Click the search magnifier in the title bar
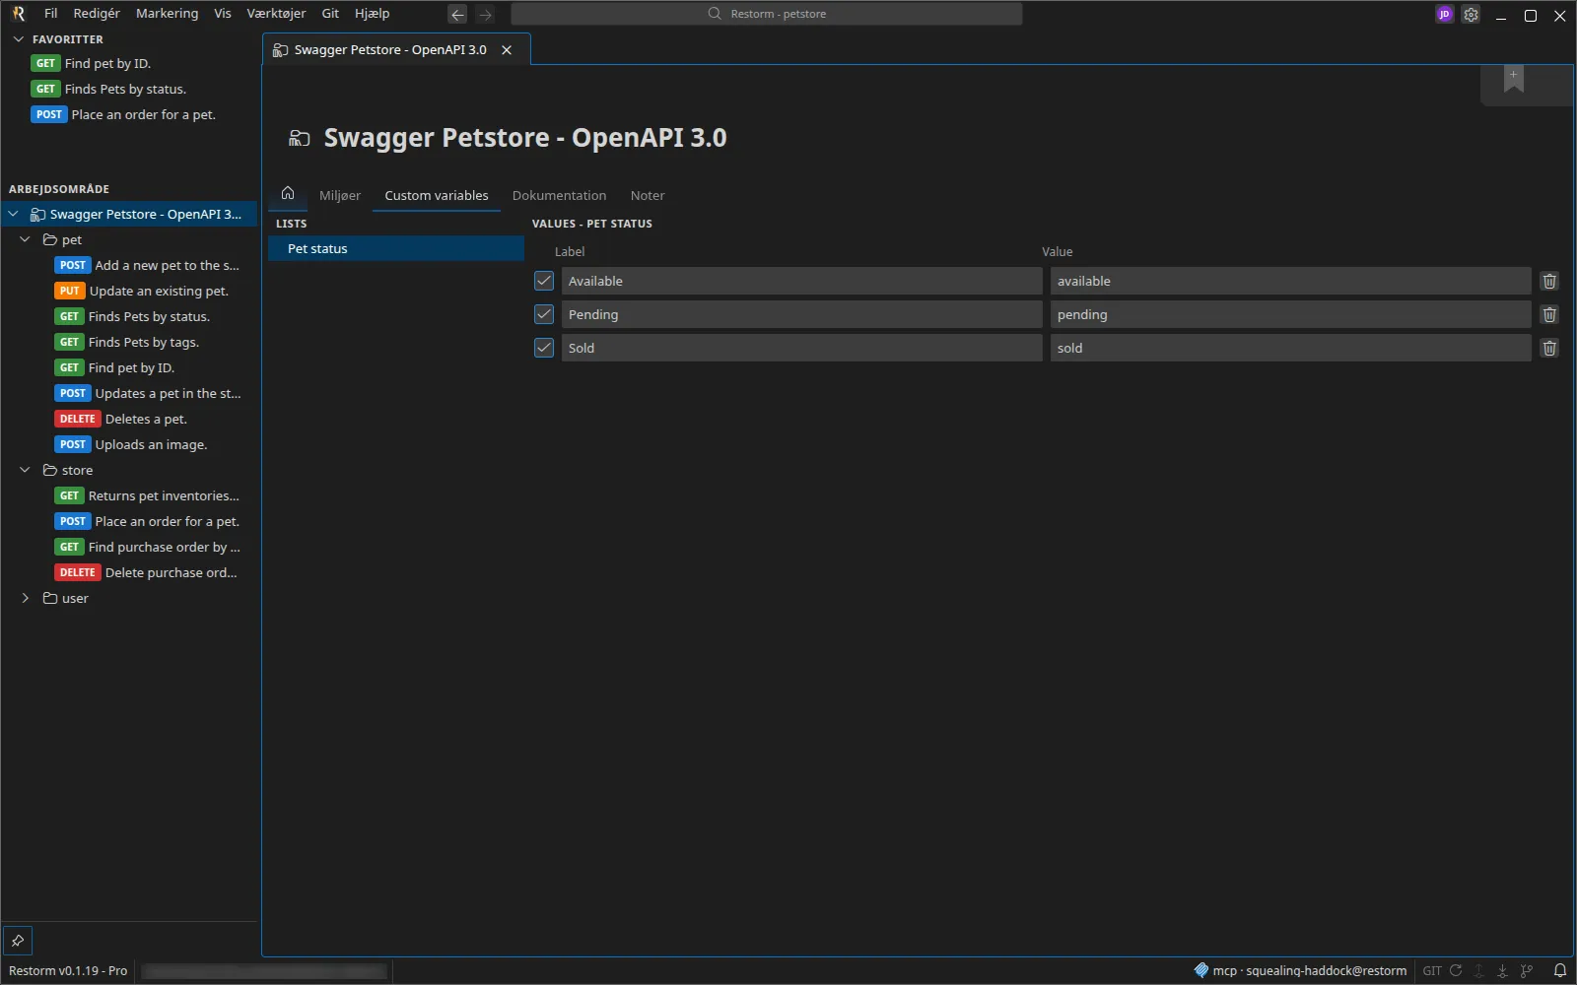 pyautogui.click(x=715, y=14)
